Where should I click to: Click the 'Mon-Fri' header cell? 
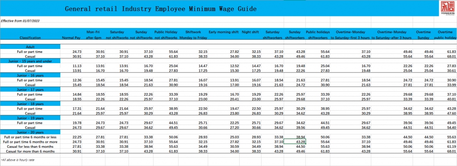93,32
